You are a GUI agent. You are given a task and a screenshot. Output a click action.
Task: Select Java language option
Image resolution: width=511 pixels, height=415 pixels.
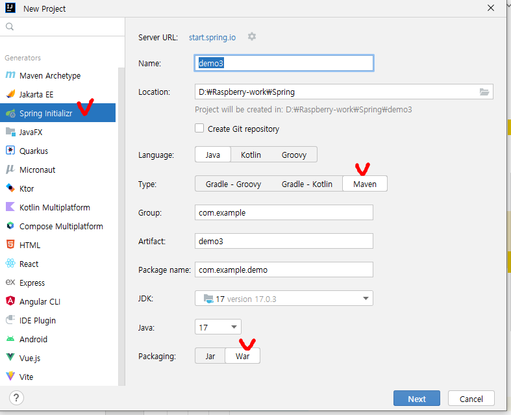click(x=213, y=155)
